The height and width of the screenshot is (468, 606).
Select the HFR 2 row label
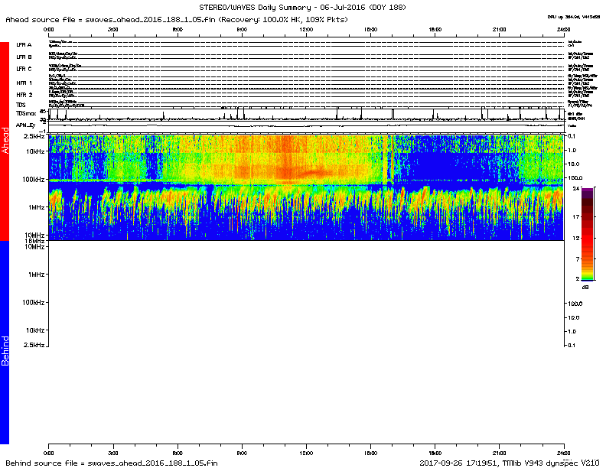click(x=24, y=94)
